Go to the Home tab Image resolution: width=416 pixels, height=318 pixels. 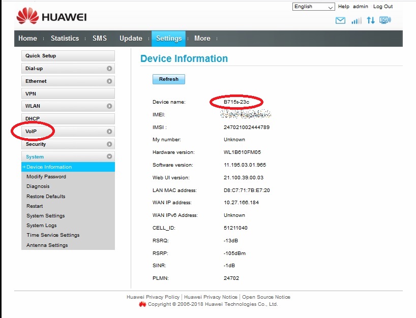(27, 39)
